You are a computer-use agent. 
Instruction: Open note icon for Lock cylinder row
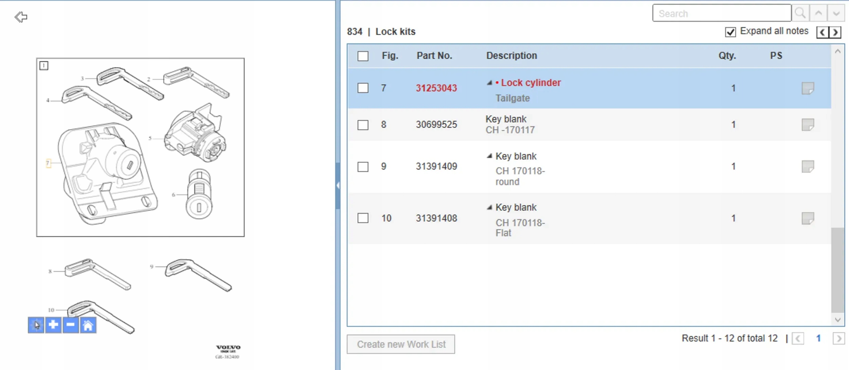click(808, 88)
